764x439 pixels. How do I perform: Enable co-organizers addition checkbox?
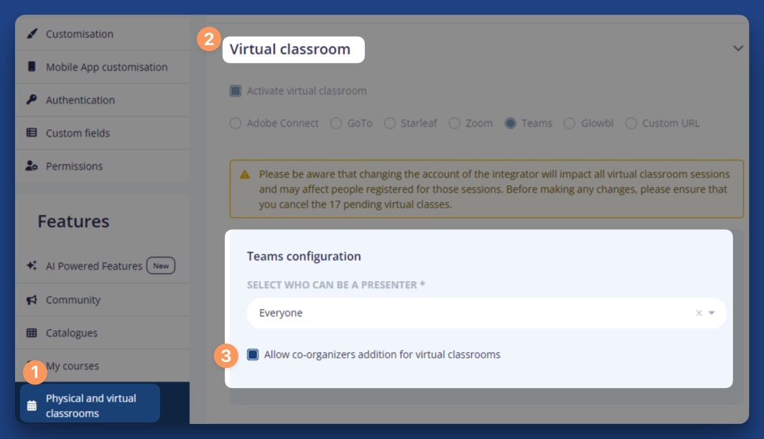tap(253, 354)
